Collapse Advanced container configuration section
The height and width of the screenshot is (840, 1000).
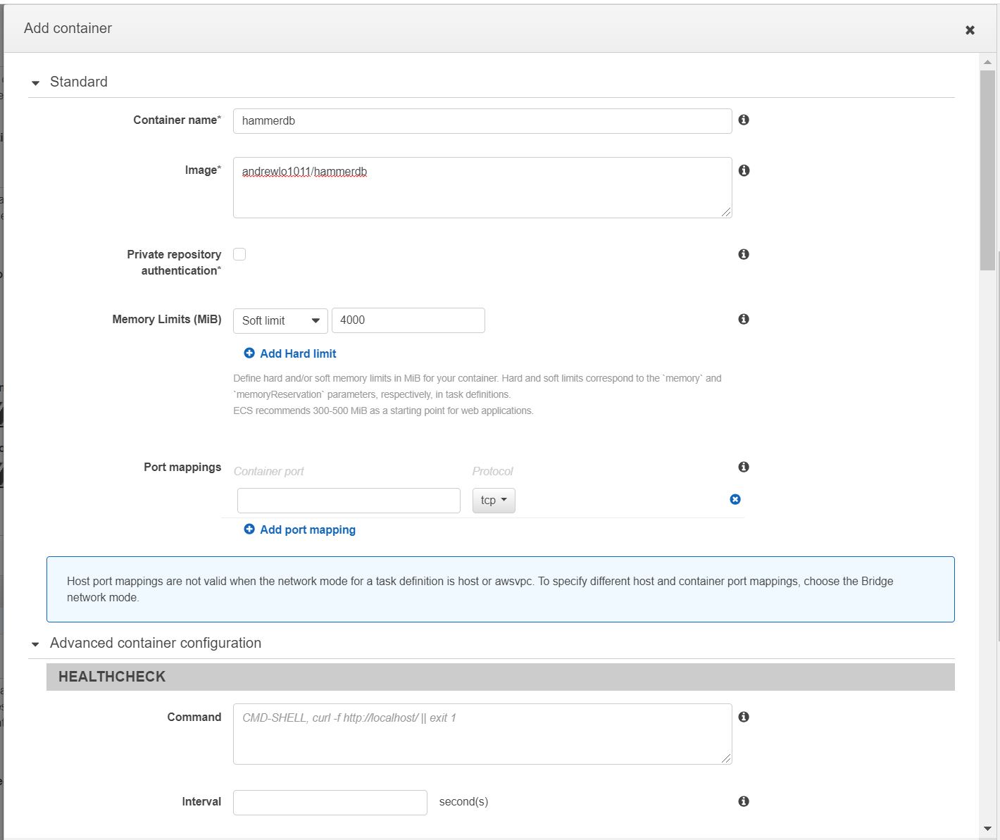(x=36, y=644)
